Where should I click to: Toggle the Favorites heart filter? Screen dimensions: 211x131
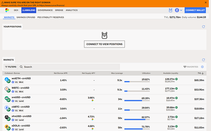(191, 67)
